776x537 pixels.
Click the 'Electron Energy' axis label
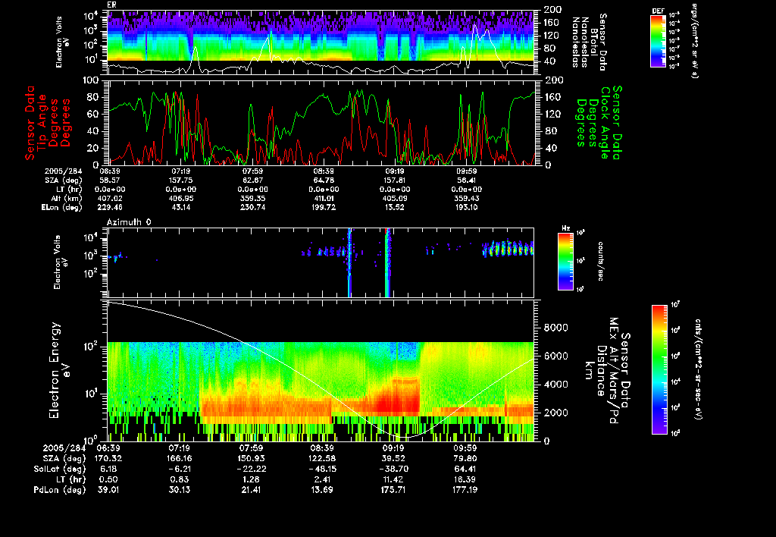tap(55, 371)
